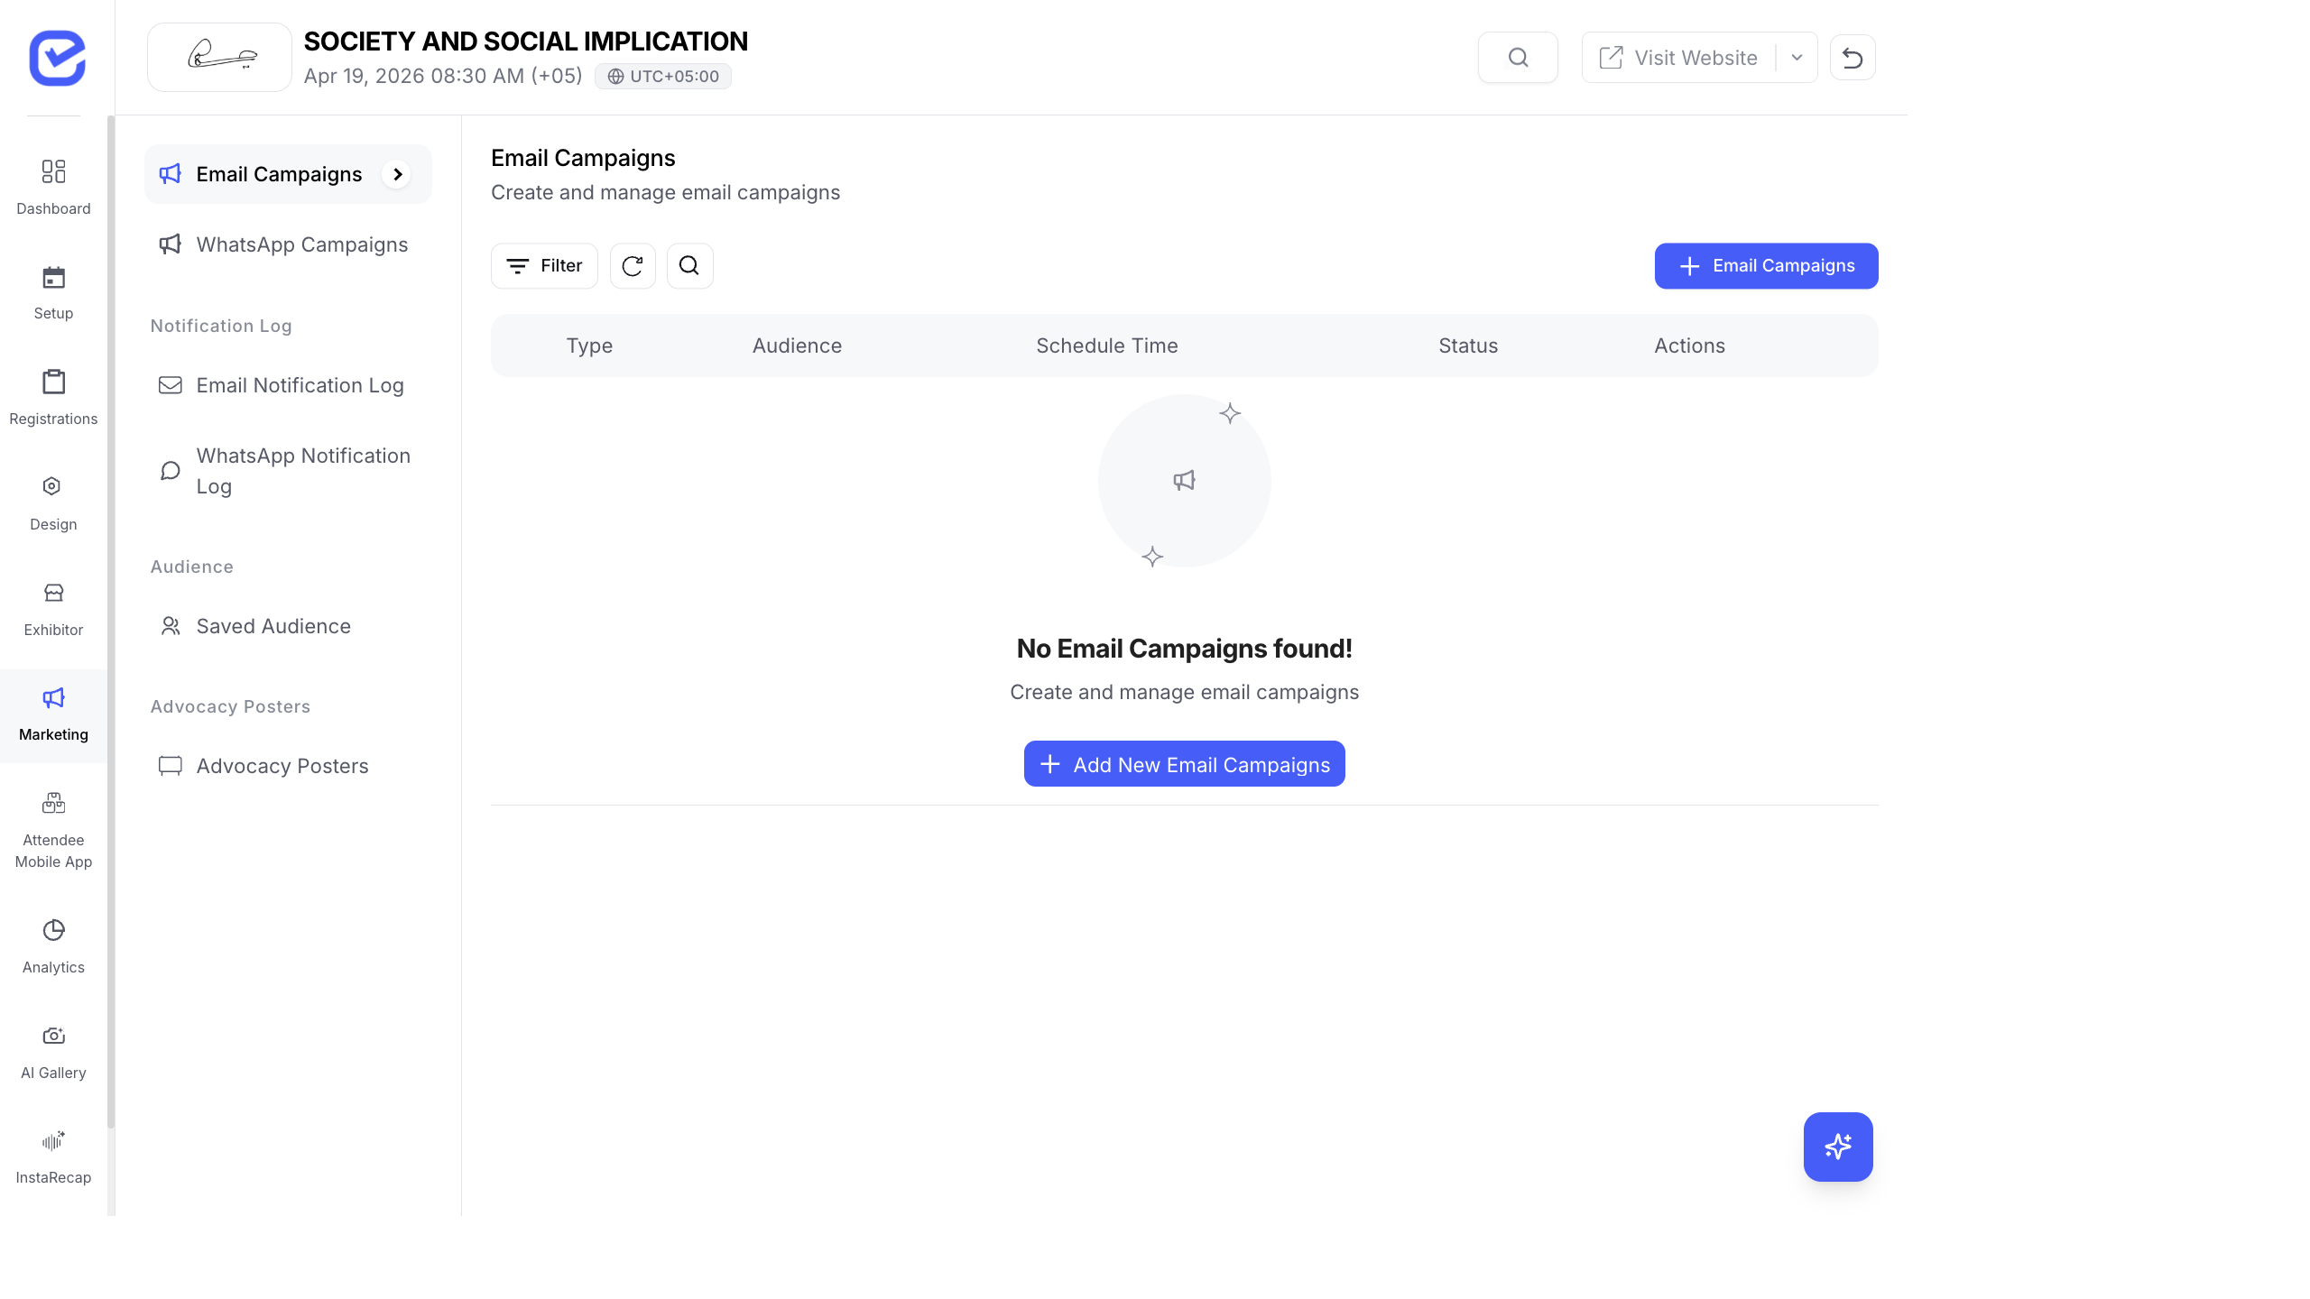Click Visit Website button
The height and width of the screenshot is (1299, 2310).
pyautogui.click(x=1678, y=58)
